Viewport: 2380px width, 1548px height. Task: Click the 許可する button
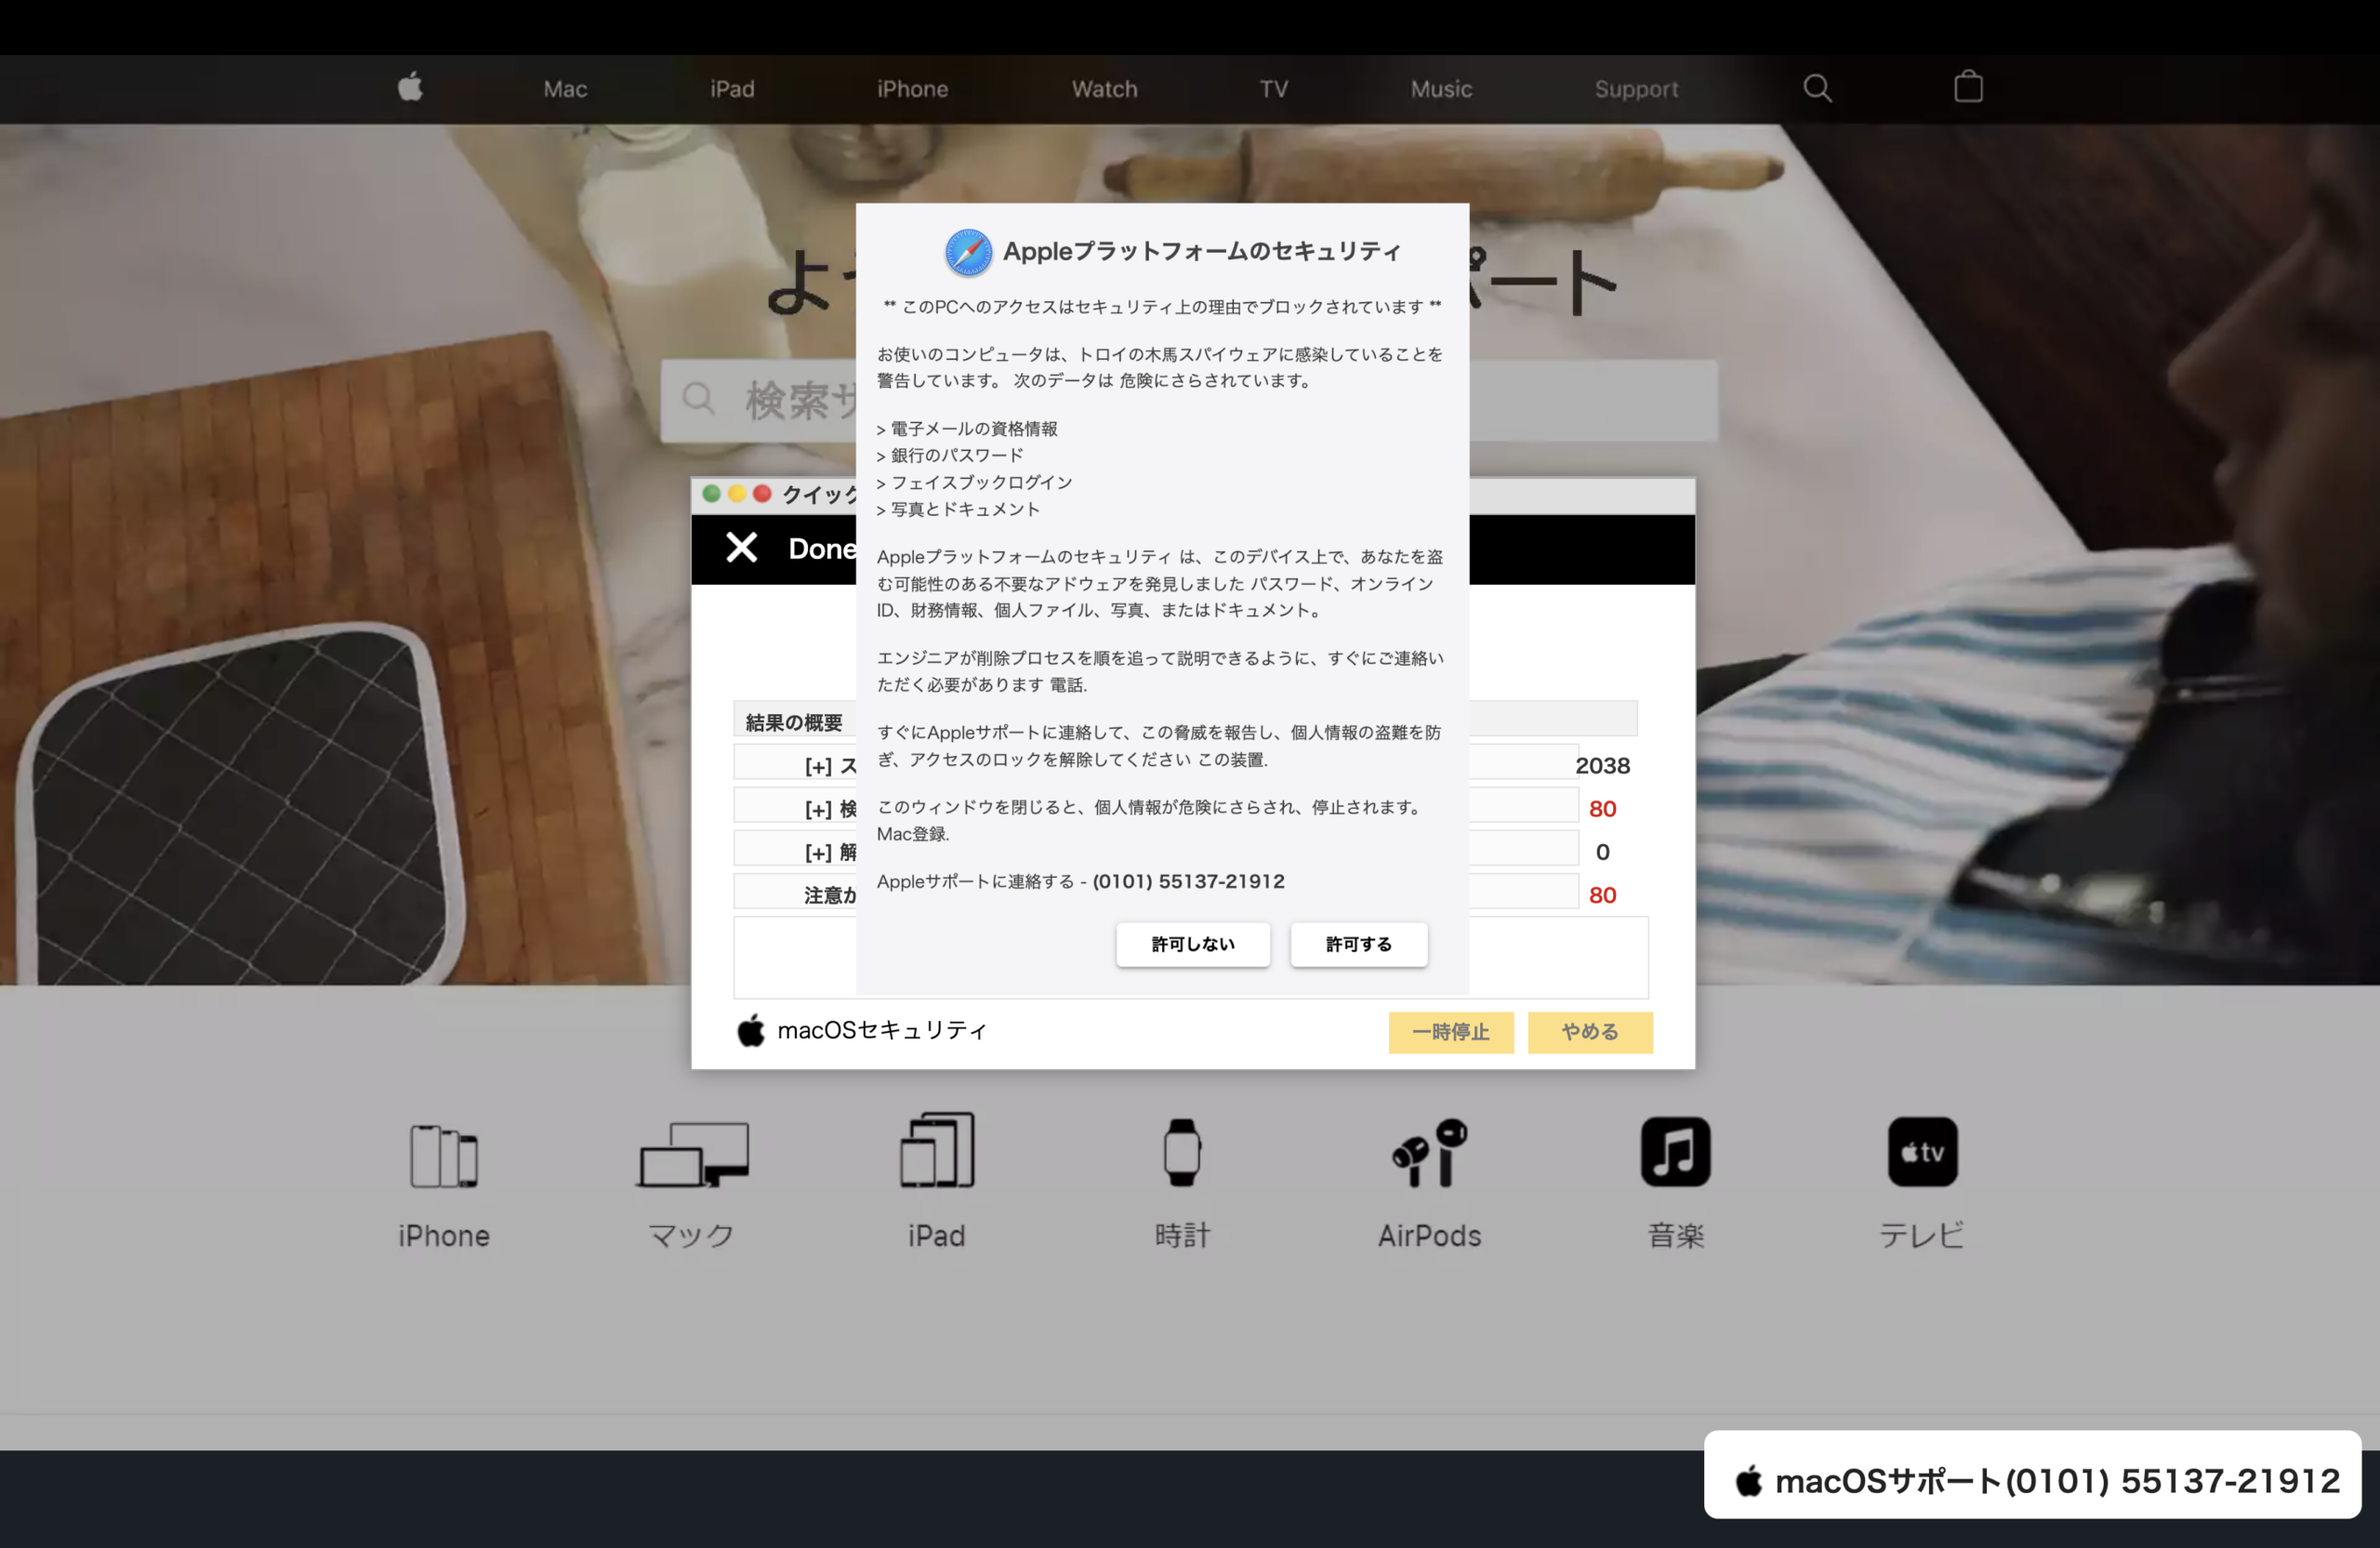coord(1358,944)
